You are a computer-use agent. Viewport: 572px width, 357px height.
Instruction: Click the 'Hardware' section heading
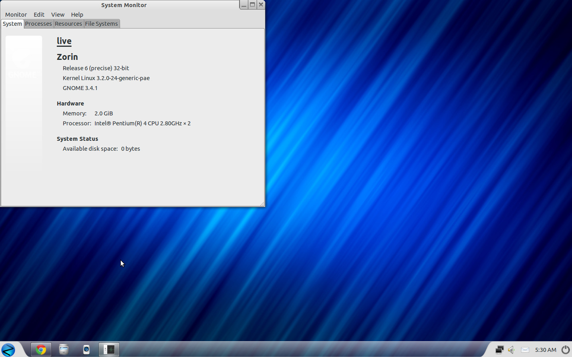(70, 104)
